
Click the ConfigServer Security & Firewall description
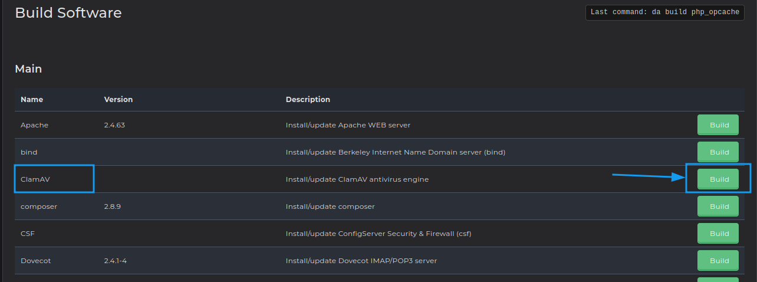[378, 234]
